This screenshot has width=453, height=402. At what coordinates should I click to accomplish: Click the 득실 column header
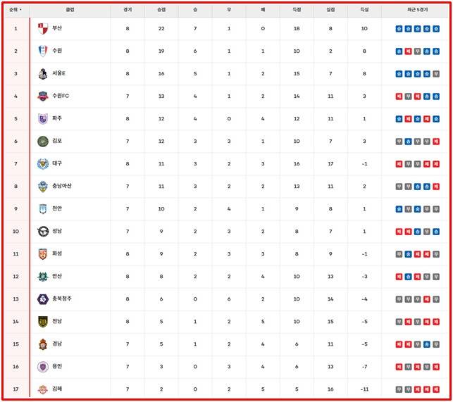point(364,10)
